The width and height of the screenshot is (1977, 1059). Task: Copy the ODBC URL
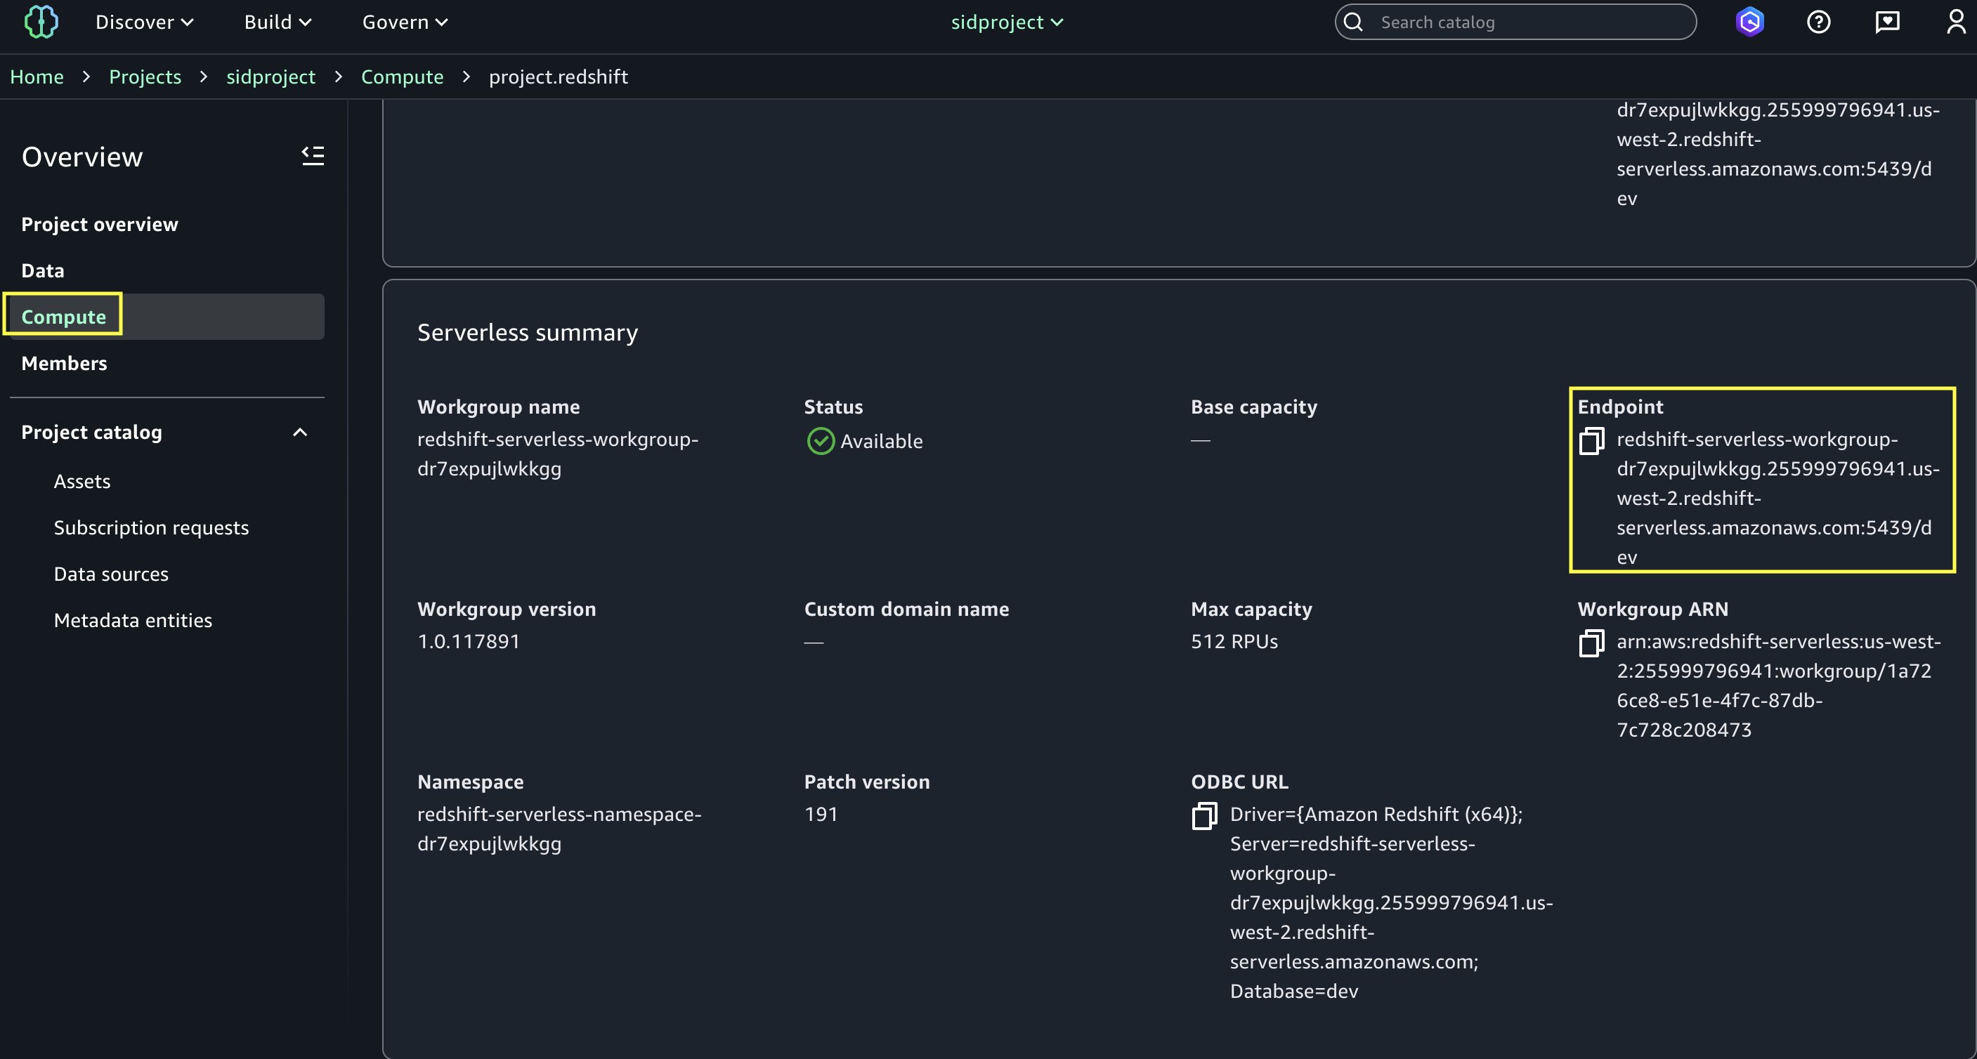(1204, 816)
